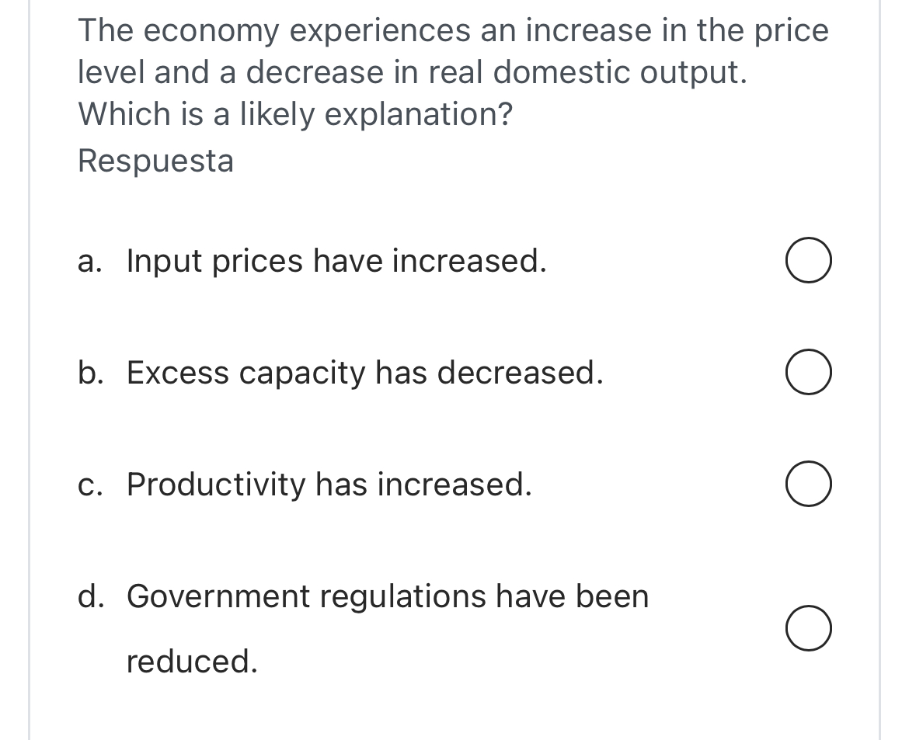The width and height of the screenshot is (909, 740).
Task: Select the circle beside the last option
Action: (x=808, y=628)
